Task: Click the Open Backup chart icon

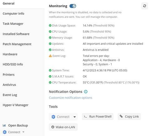Action: pyautogui.click(x=4, y=125)
